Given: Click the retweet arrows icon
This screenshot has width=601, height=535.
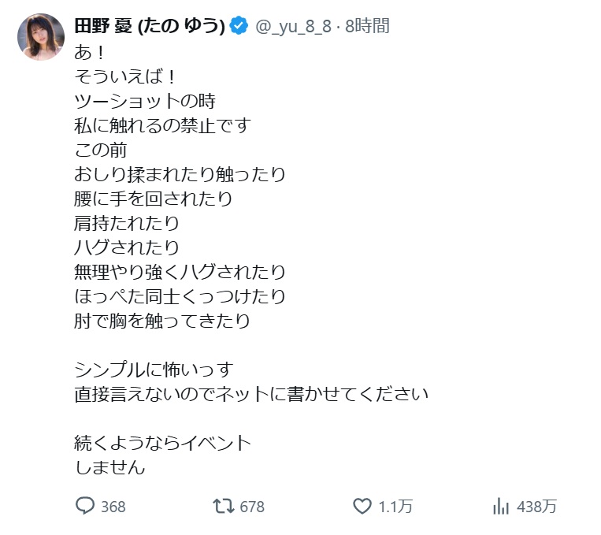Looking at the screenshot, I should pyautogui.click(x=224, y=506).
